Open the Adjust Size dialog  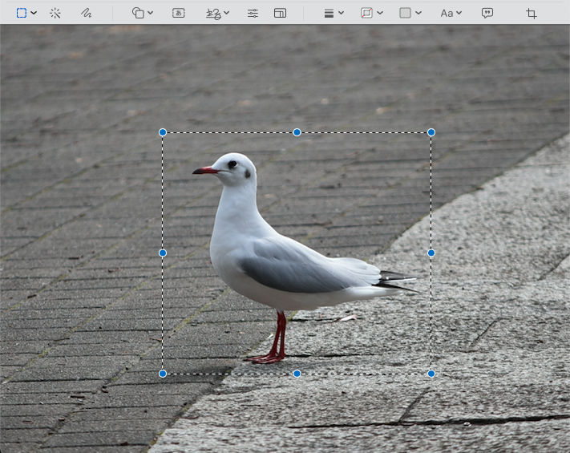pos(280,14)
